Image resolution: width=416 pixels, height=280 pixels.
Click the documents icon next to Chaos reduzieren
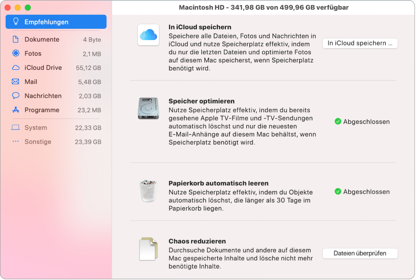148,248
